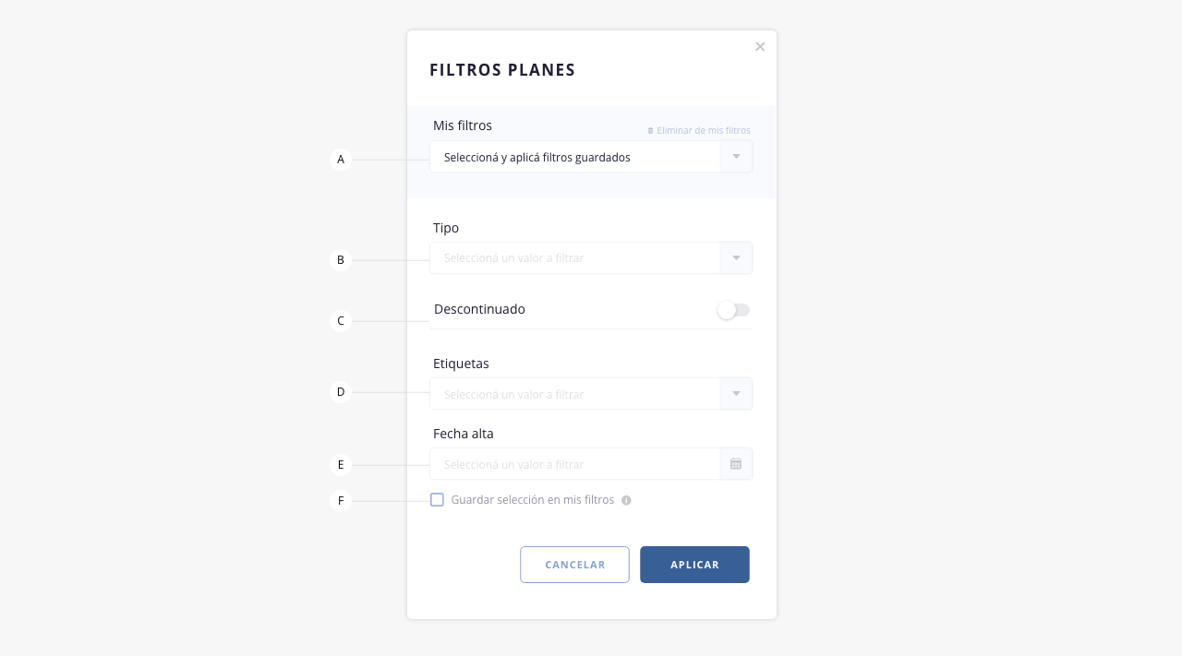Open the Mis filtros dropdown arrow
This screenshot has width=1182, height=656.
[x=736, y=157]
